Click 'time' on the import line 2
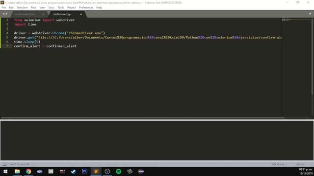This screenshot has width=314, height=176. coord(32,24)
